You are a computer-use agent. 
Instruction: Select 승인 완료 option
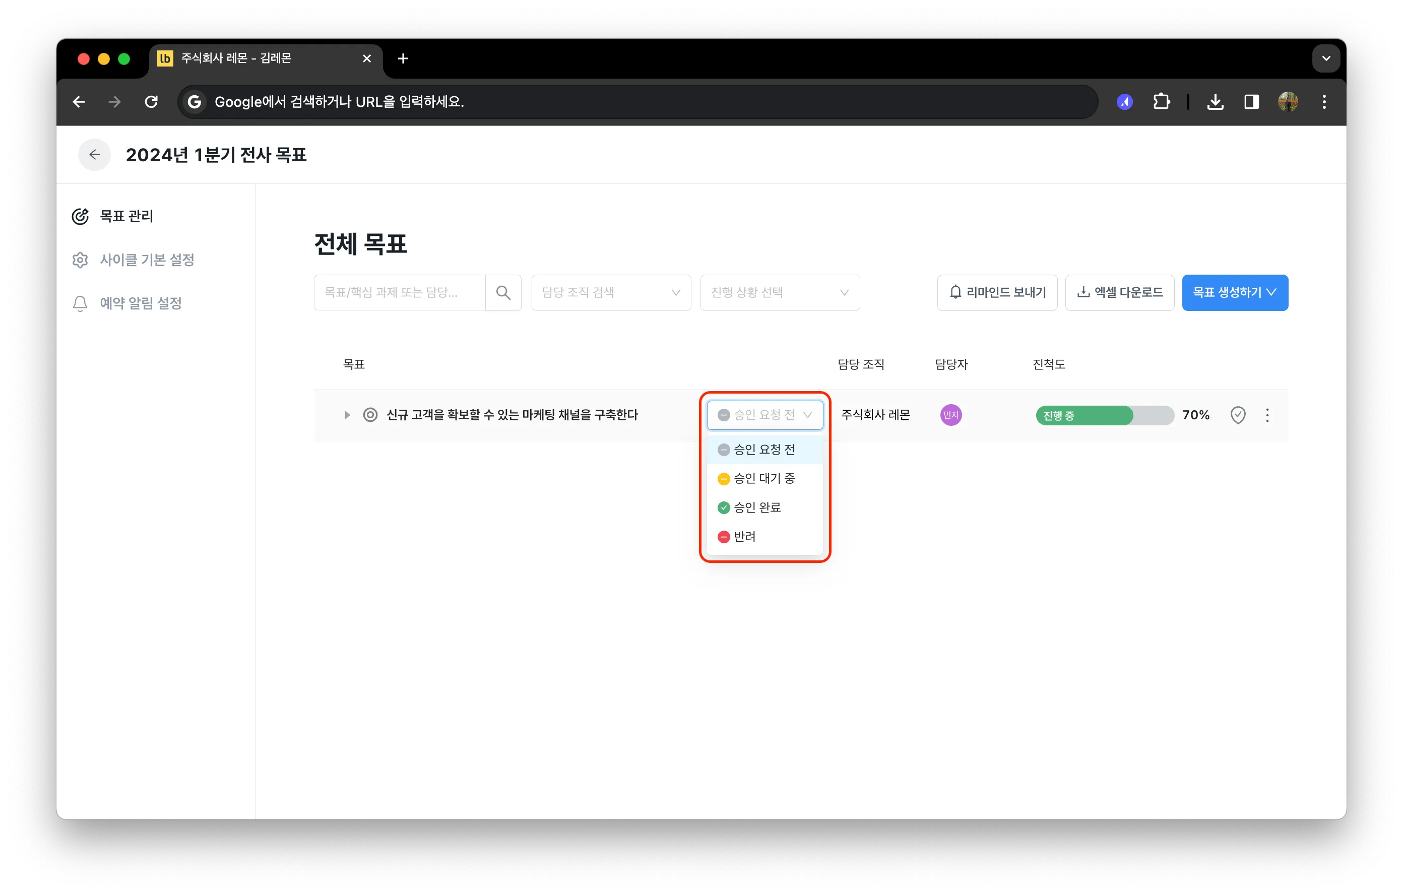764,507
